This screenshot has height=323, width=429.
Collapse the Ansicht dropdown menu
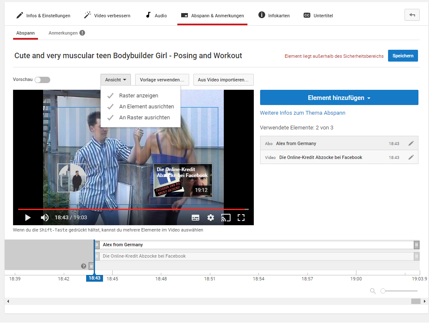click(x=115, y=80)
